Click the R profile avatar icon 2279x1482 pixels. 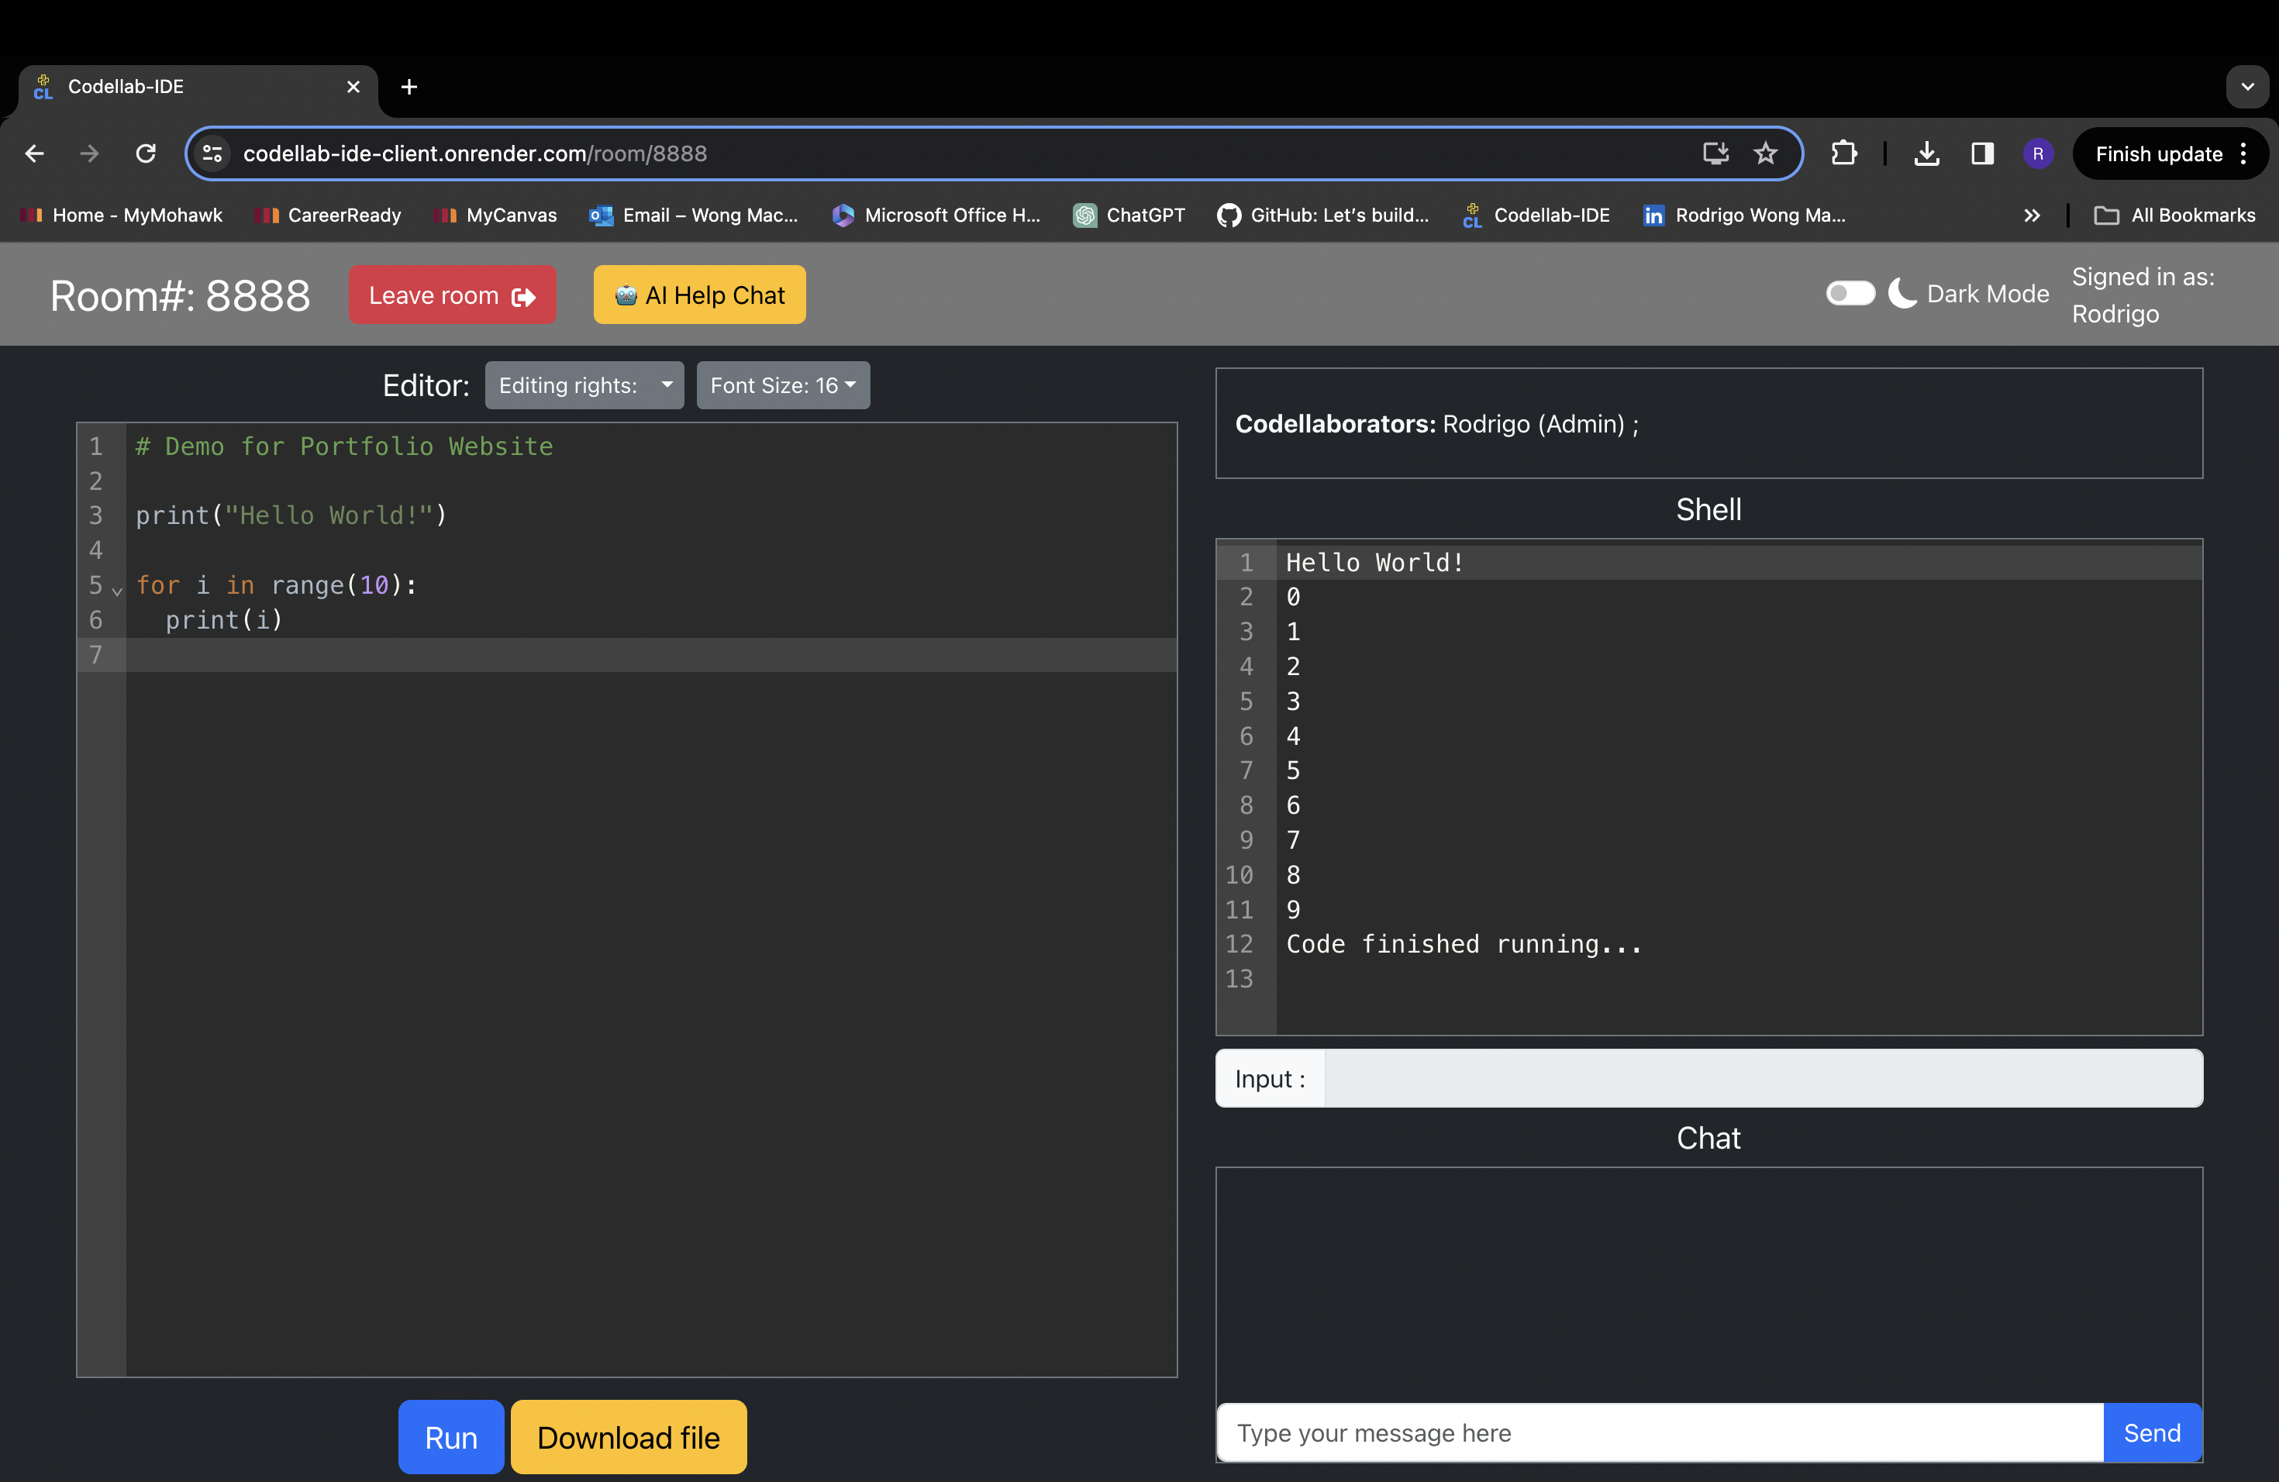(2038, 153)
